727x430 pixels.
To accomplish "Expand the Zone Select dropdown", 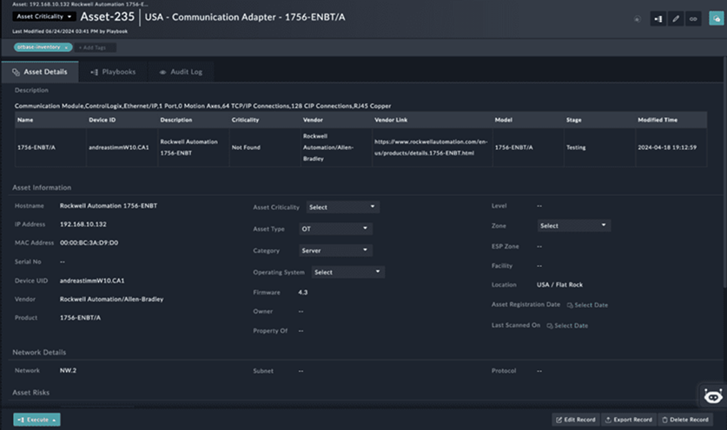I will [x=573, y=225].
